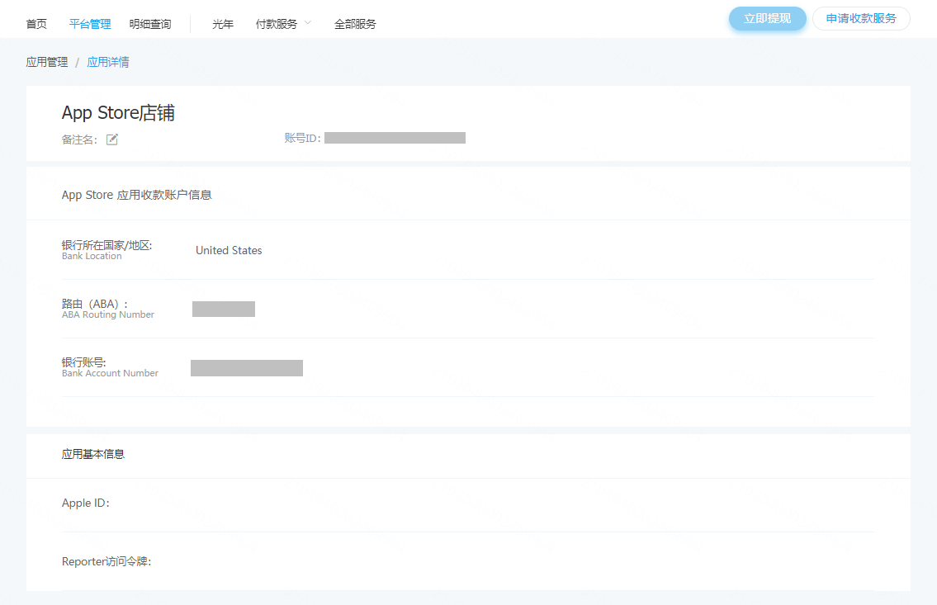The height and width of the screenshot is (605, 937).
Task: Click the masked Bank Account Number value
Action: point(247,368)
